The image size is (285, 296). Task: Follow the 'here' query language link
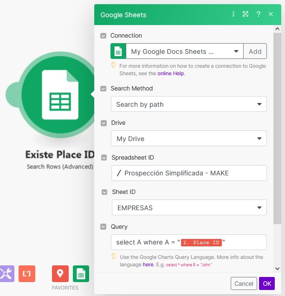148,264
